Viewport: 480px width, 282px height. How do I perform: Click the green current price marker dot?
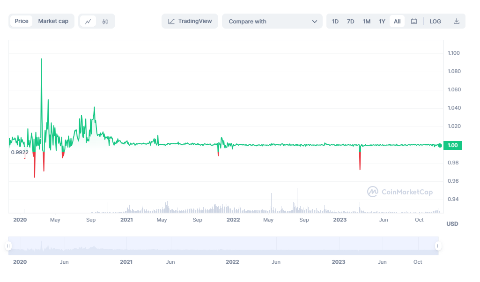(x=439, y=145)
